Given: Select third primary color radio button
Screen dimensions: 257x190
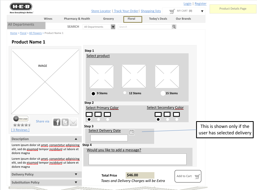Looking at the screenshot, I should point(108,119).
